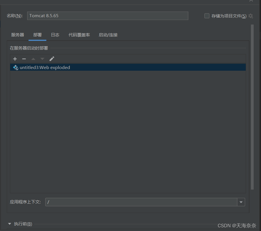Screen dimensions: 261x231
Task: Go to the 代码覆盖率 tab
Action: (x=79, y=35)
